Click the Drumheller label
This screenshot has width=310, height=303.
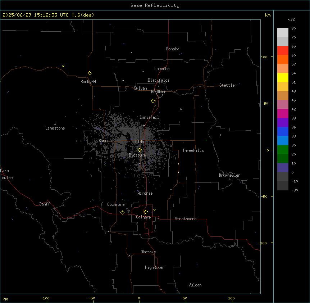229,175
